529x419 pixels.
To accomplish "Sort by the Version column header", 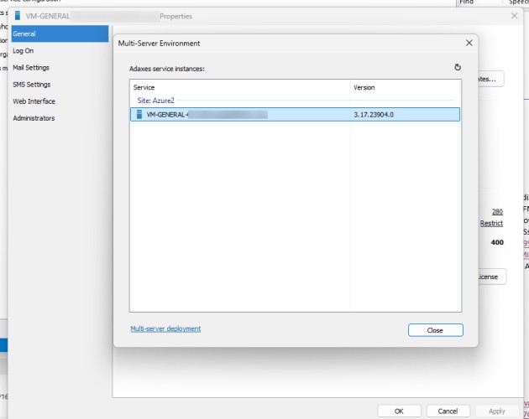I will tap(405, 87).
